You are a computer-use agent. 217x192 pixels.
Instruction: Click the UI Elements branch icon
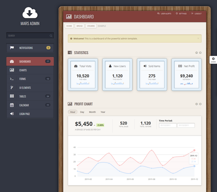(12, 88)
